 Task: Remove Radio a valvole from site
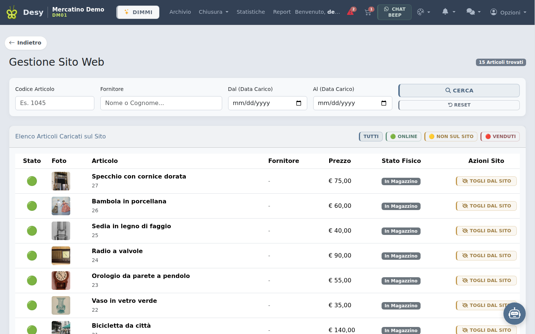[486, 256]
